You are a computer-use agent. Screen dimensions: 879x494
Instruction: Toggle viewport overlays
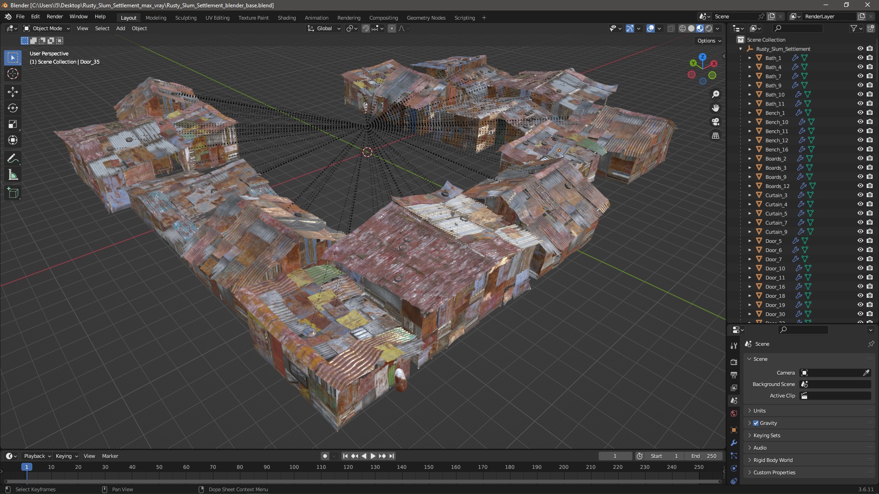click(x=651, y=28)
